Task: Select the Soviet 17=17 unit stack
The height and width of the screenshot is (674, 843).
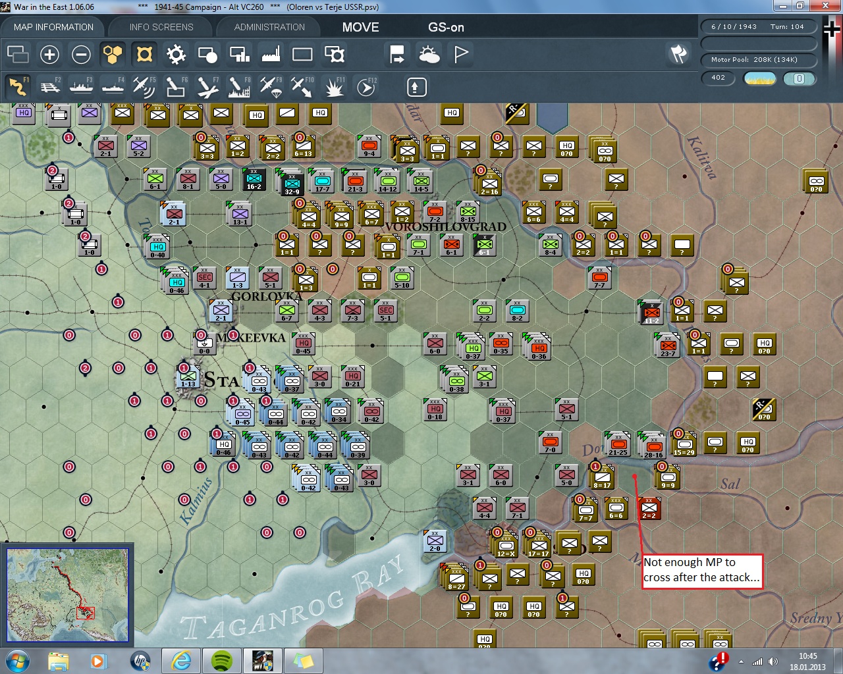Action: (x=539, y=546)
